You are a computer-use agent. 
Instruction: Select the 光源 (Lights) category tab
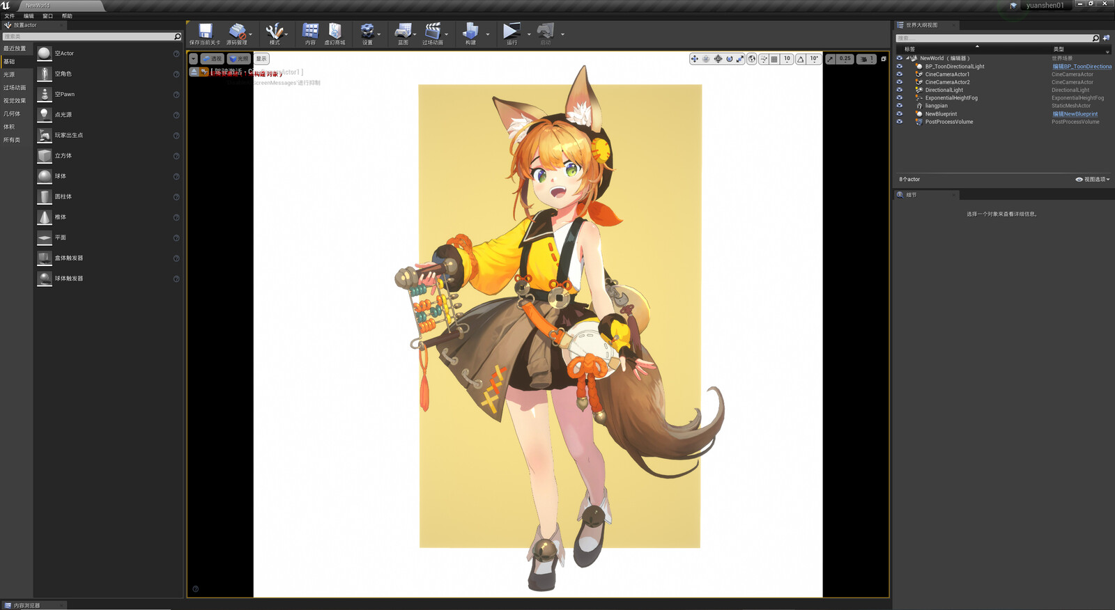click(x=9, y=75)
